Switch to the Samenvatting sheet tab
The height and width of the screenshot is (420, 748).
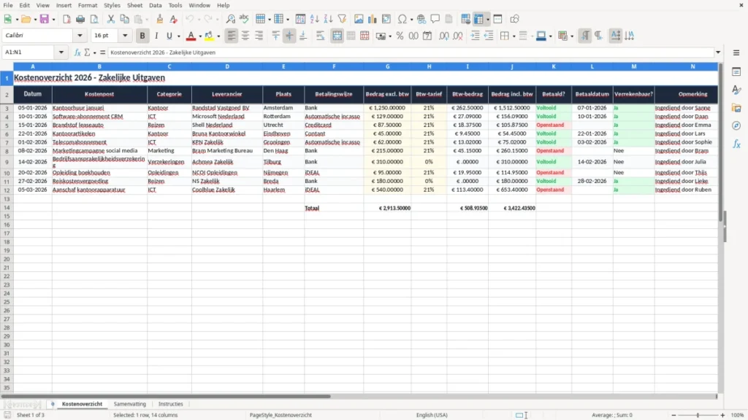130,404
